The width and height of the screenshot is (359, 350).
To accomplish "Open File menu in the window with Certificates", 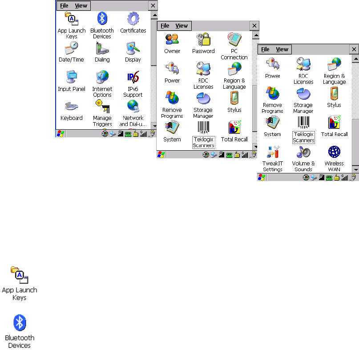I will (64, 6).
